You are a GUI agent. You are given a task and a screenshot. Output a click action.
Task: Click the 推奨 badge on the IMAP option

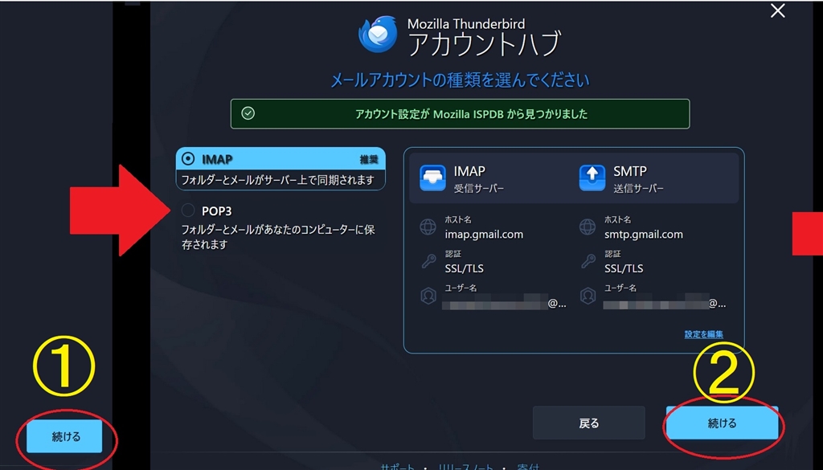click(368, 159)
